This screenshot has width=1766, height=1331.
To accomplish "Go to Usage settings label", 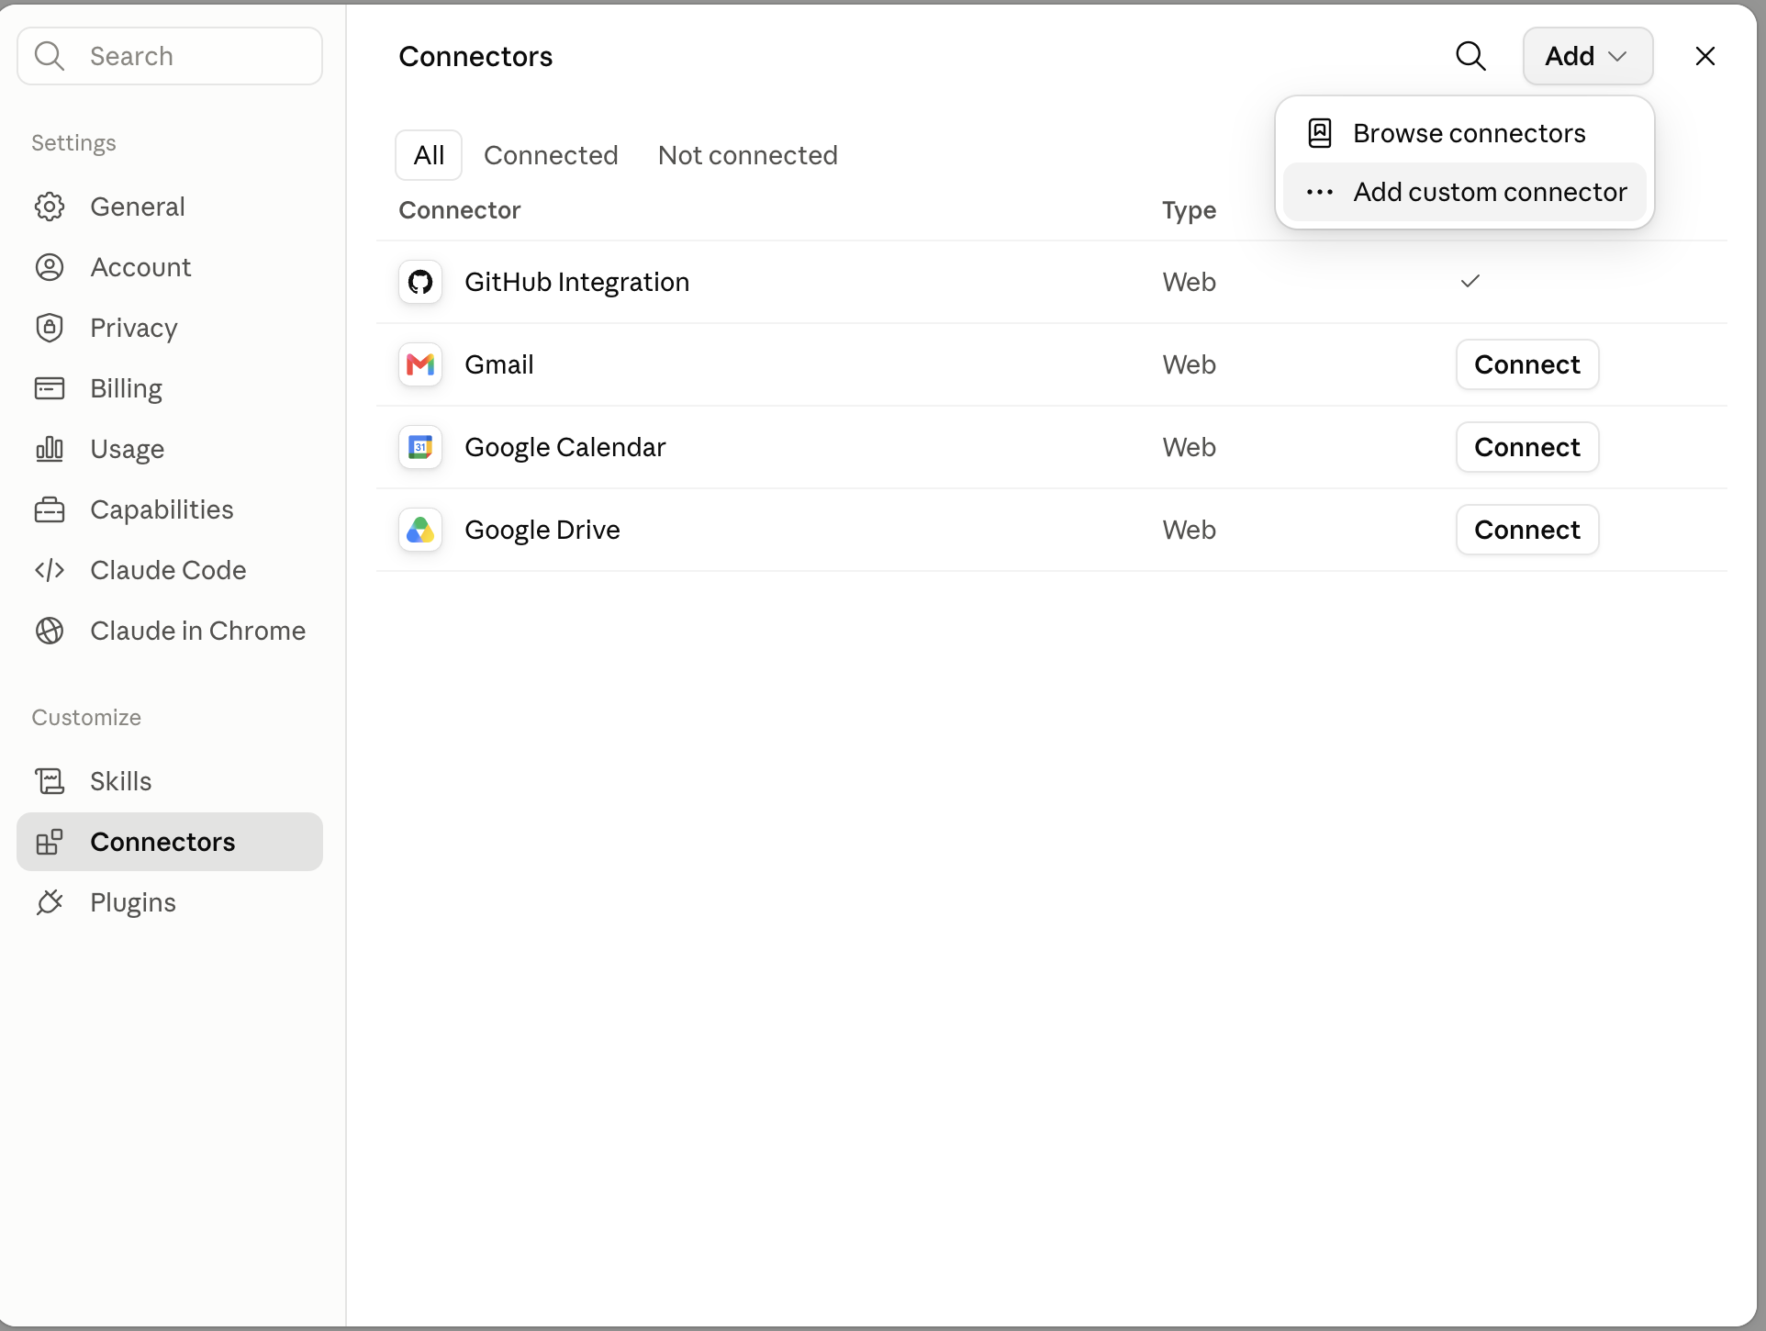I will point(128,449).
